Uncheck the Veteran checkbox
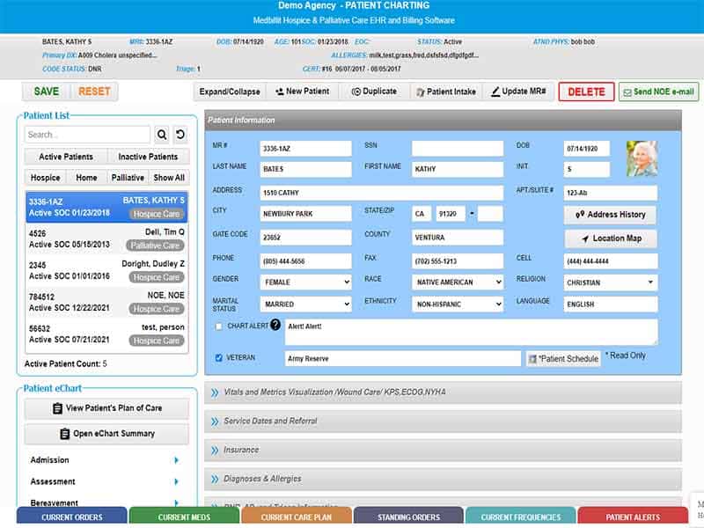This screenshot has width=704, height=528. click(x=218, y=358)
